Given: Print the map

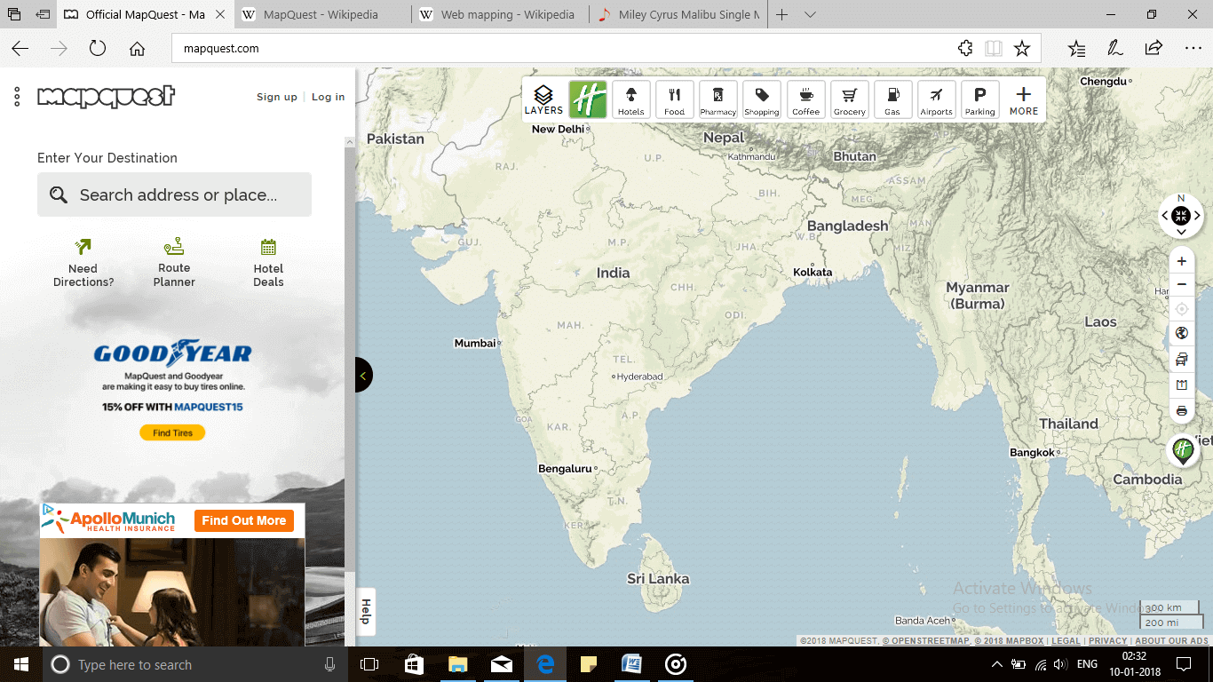Looking at the screenshot, I should tap(1181, 411).
